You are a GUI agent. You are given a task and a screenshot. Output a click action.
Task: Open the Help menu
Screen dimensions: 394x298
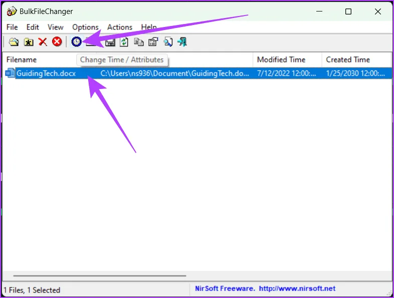tap(149, 27)
